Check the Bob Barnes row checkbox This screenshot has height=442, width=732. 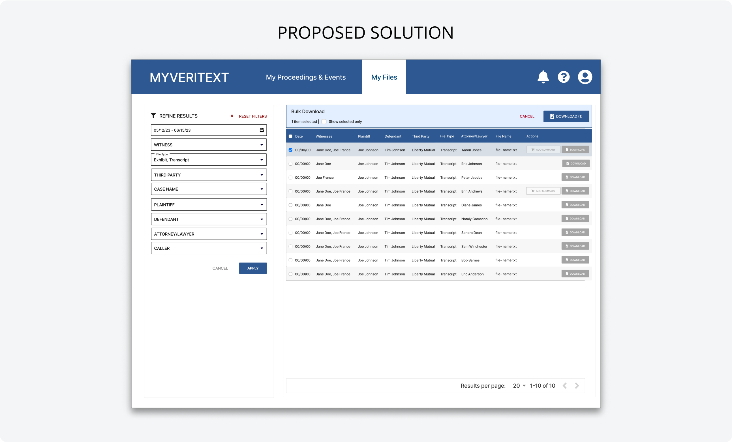pyautogui.click(x=290, y=260)
